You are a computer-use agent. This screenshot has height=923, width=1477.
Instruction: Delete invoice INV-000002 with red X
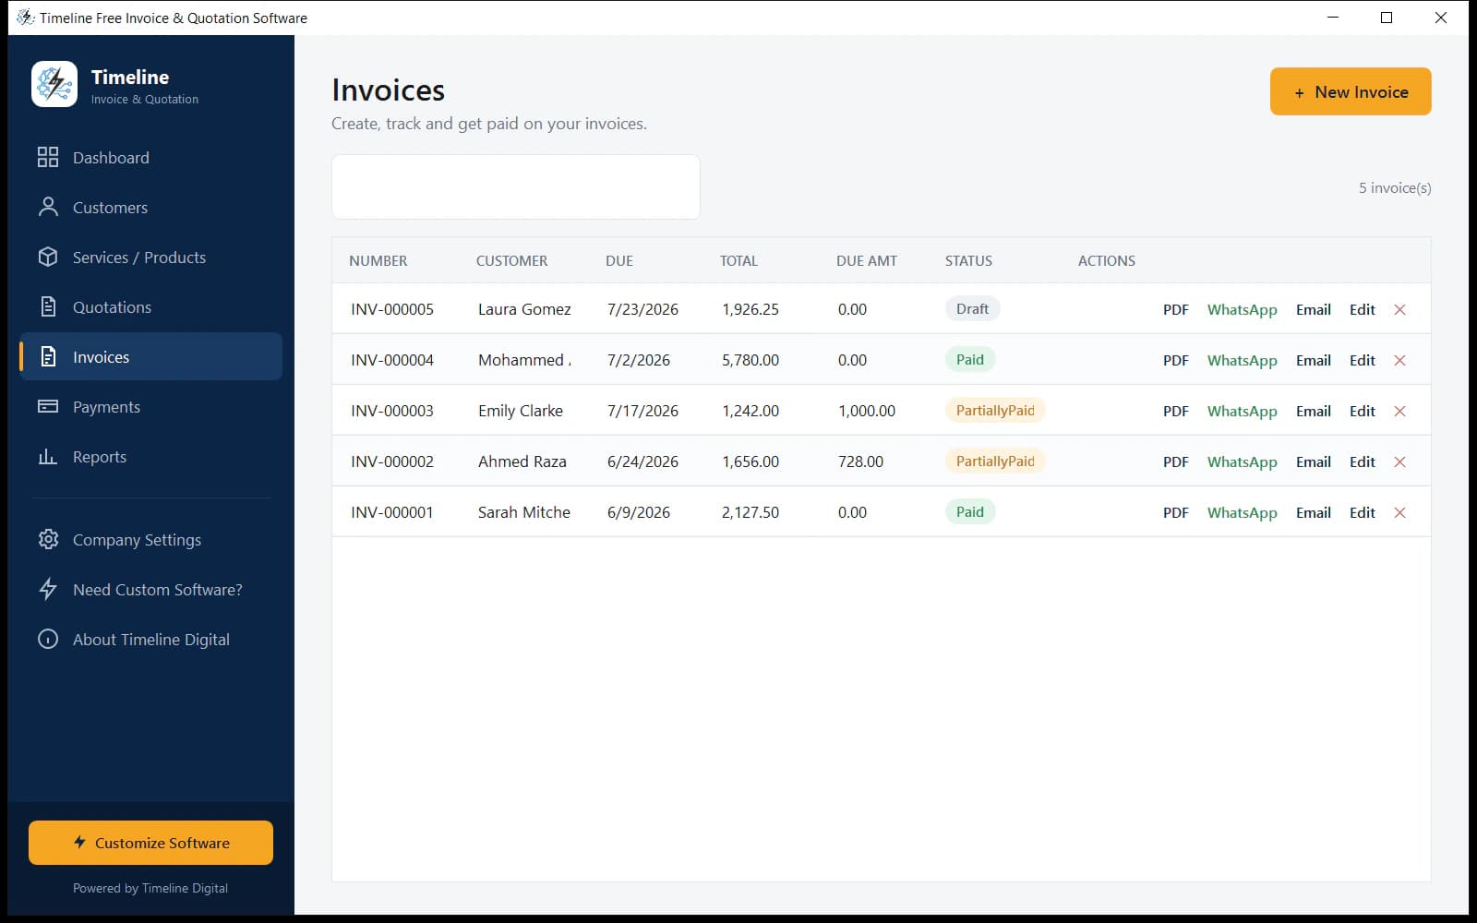pos(1399,461)
